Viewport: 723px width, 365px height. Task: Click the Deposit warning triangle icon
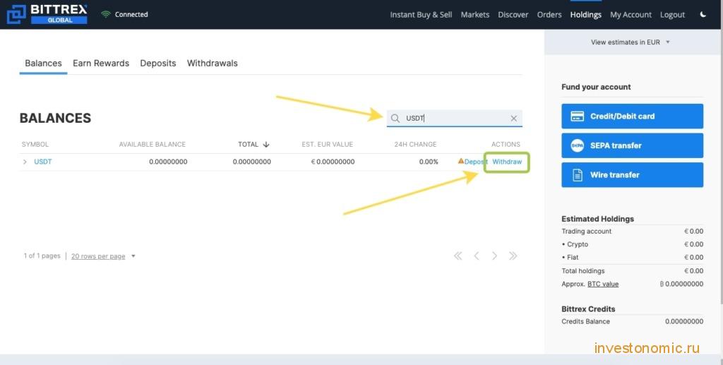coord(460,161)
